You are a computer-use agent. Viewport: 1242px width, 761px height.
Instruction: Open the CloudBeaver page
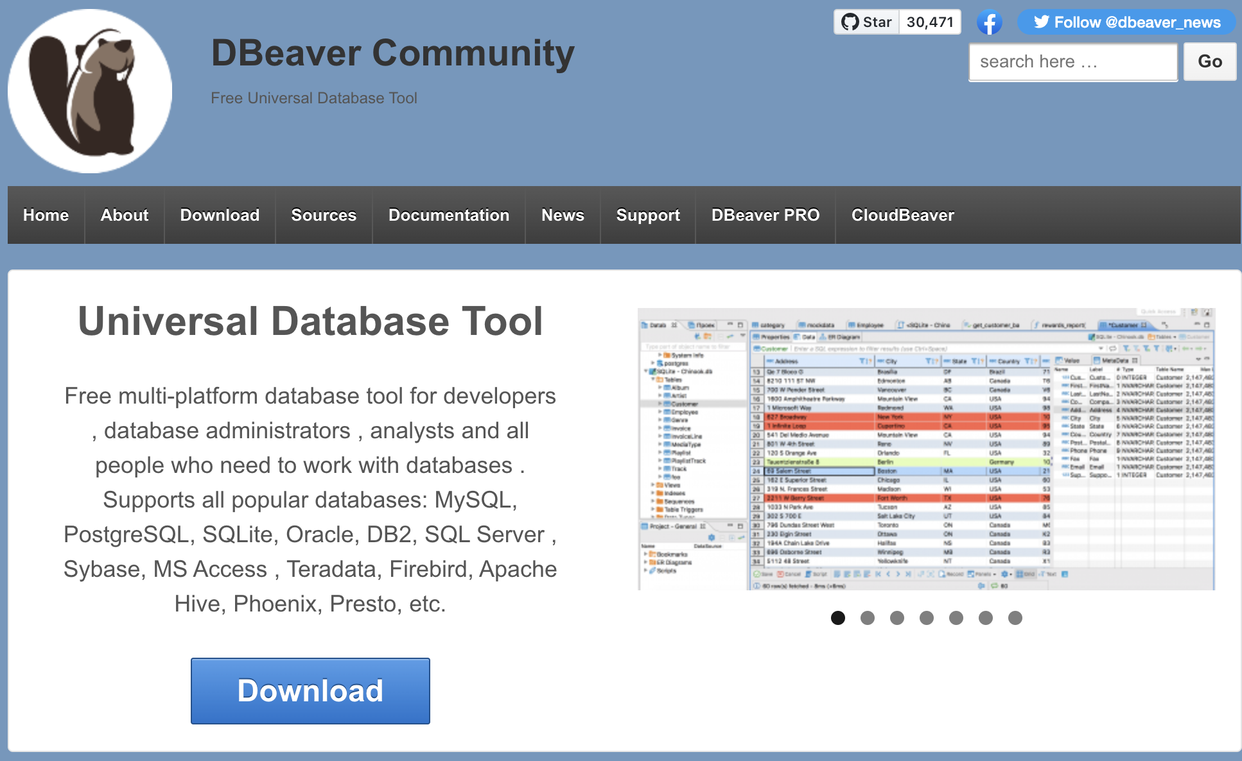pos(902,215)
